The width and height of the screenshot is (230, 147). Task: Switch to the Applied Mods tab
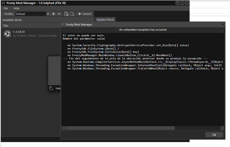[105, 20]
